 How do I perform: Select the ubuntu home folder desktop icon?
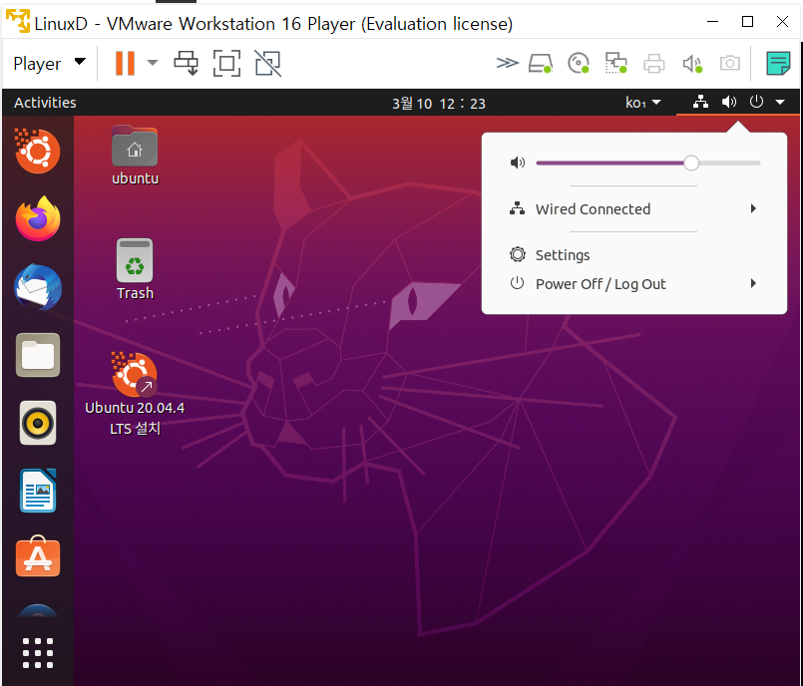135,156
